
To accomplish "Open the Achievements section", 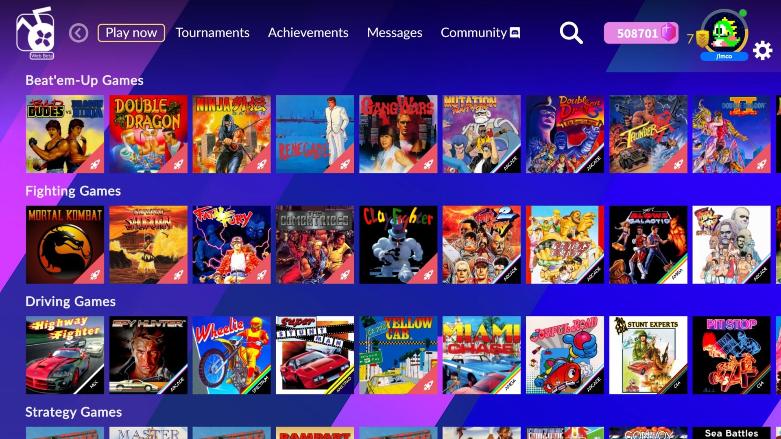I will tap(308, 33).
